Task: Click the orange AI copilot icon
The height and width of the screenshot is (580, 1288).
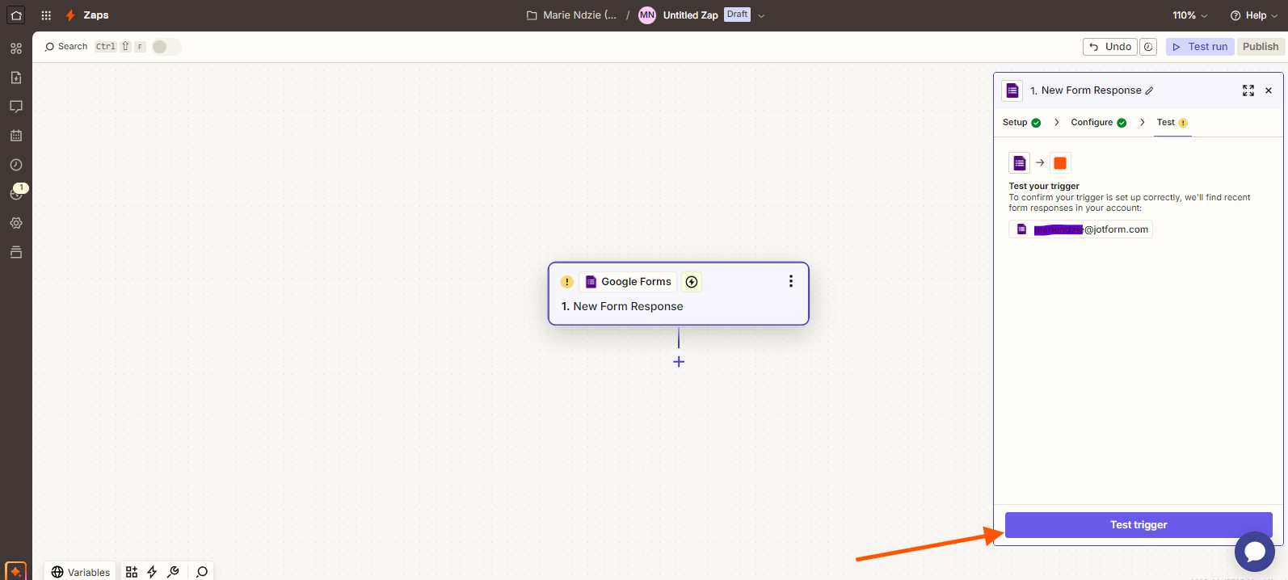Action: [15, 571]
